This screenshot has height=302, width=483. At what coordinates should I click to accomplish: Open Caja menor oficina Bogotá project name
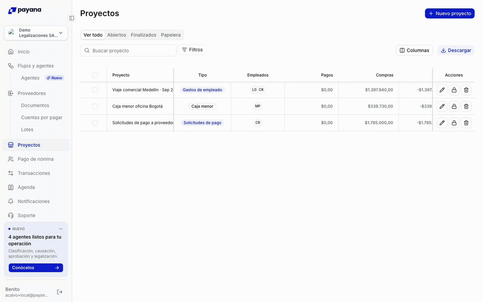click(138, 106)
